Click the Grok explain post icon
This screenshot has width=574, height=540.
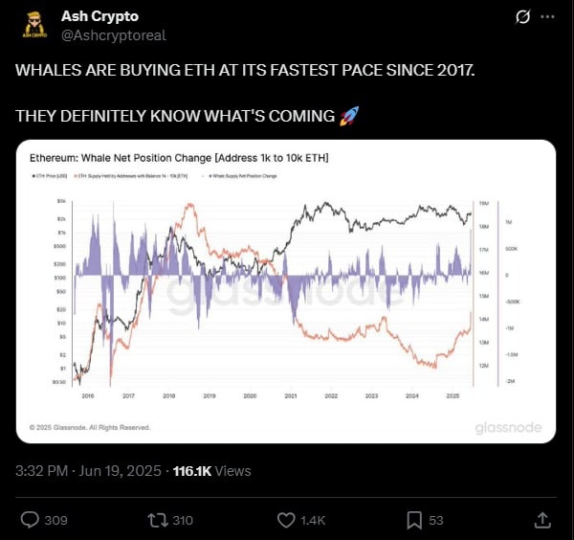tap(522, 17)
